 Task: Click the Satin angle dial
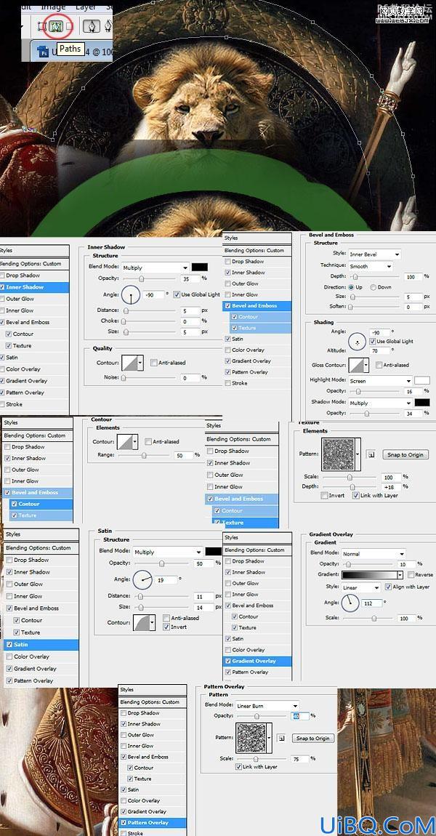click(x=142, y=579)
